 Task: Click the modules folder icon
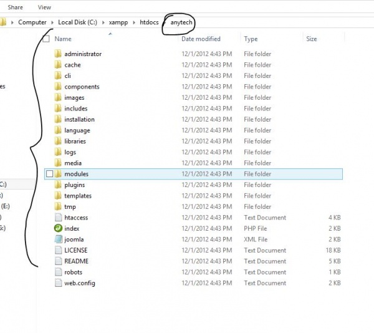[58, 174]
